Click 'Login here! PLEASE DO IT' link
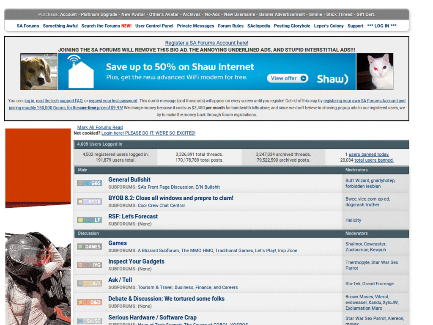 (x=148, y=133)
